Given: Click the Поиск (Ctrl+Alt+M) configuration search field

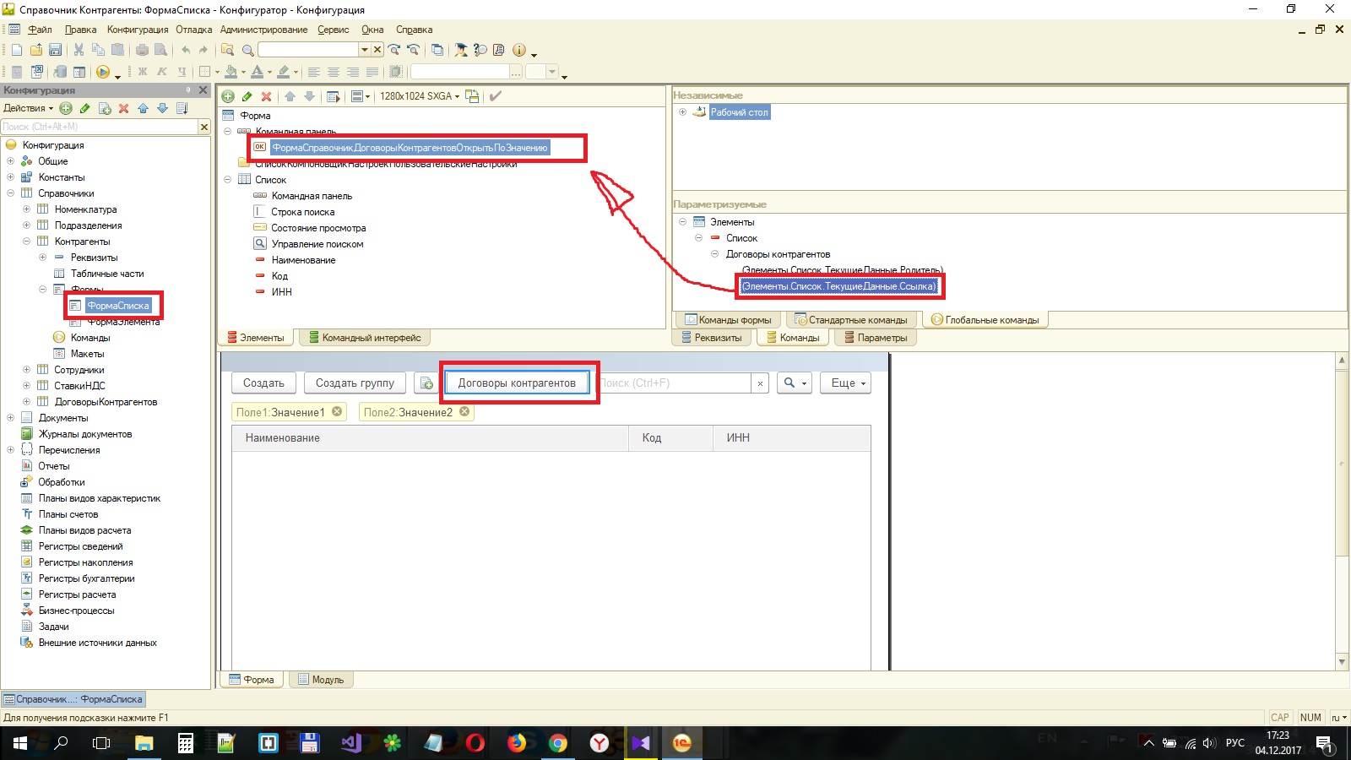Looking at the screenshot, I should click(x=99, y=127).
